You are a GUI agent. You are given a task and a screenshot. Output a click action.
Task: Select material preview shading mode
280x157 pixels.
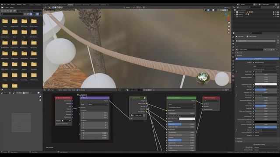pos(225,10)
